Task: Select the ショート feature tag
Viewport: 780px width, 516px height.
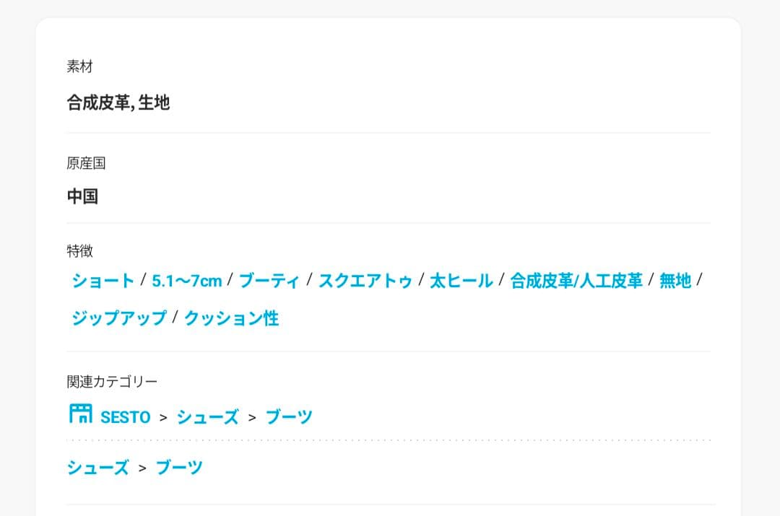Action: 103,281
